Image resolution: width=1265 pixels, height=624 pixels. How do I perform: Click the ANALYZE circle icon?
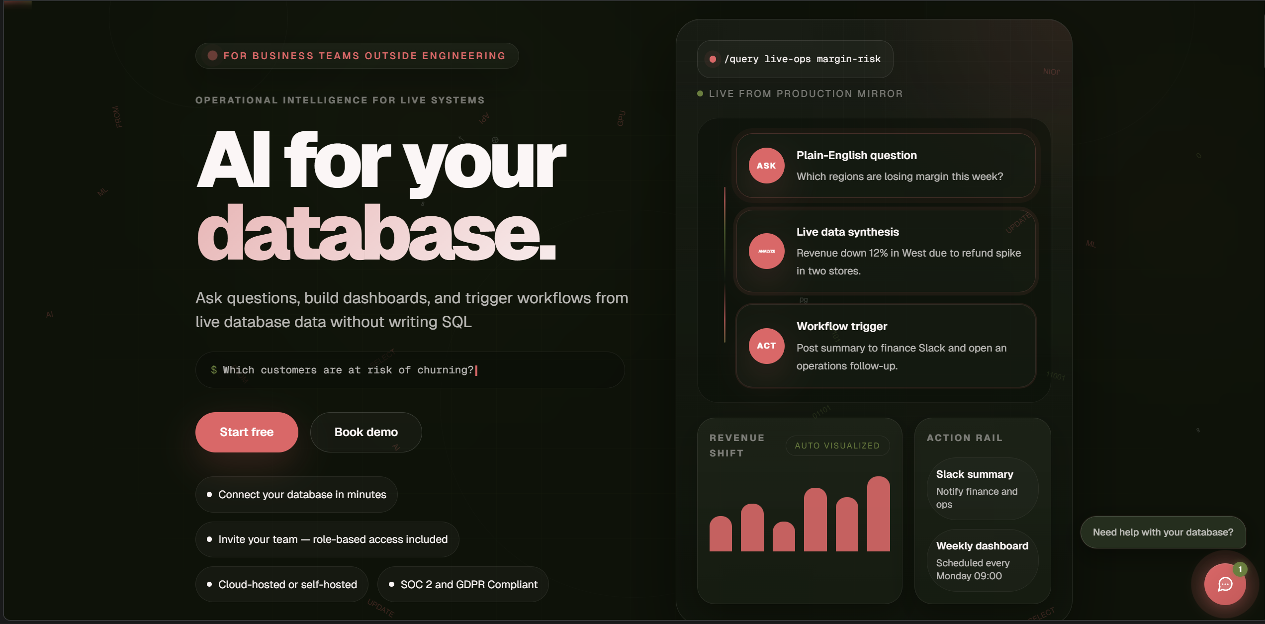766,251
